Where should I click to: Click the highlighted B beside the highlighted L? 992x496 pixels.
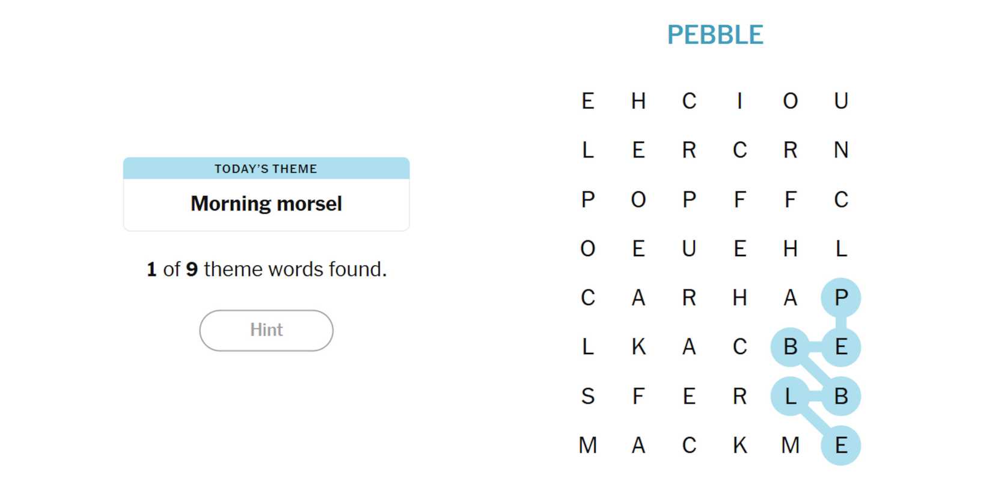click(840, 396)
